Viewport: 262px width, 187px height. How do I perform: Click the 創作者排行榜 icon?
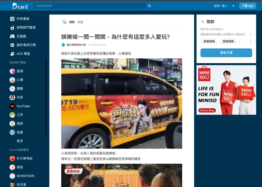pos(12,45)
